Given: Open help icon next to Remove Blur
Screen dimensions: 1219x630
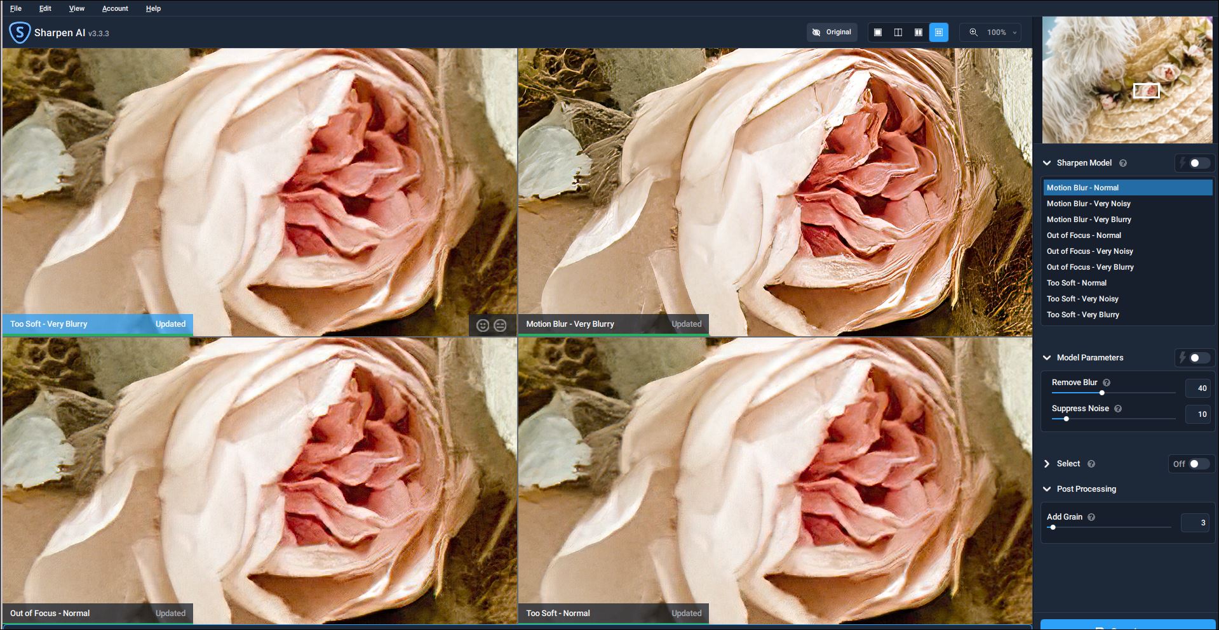Looking at the screenshot, I should coord(1107,383).
